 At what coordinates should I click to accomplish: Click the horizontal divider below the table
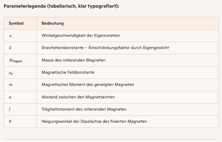[x=111, y=139]
